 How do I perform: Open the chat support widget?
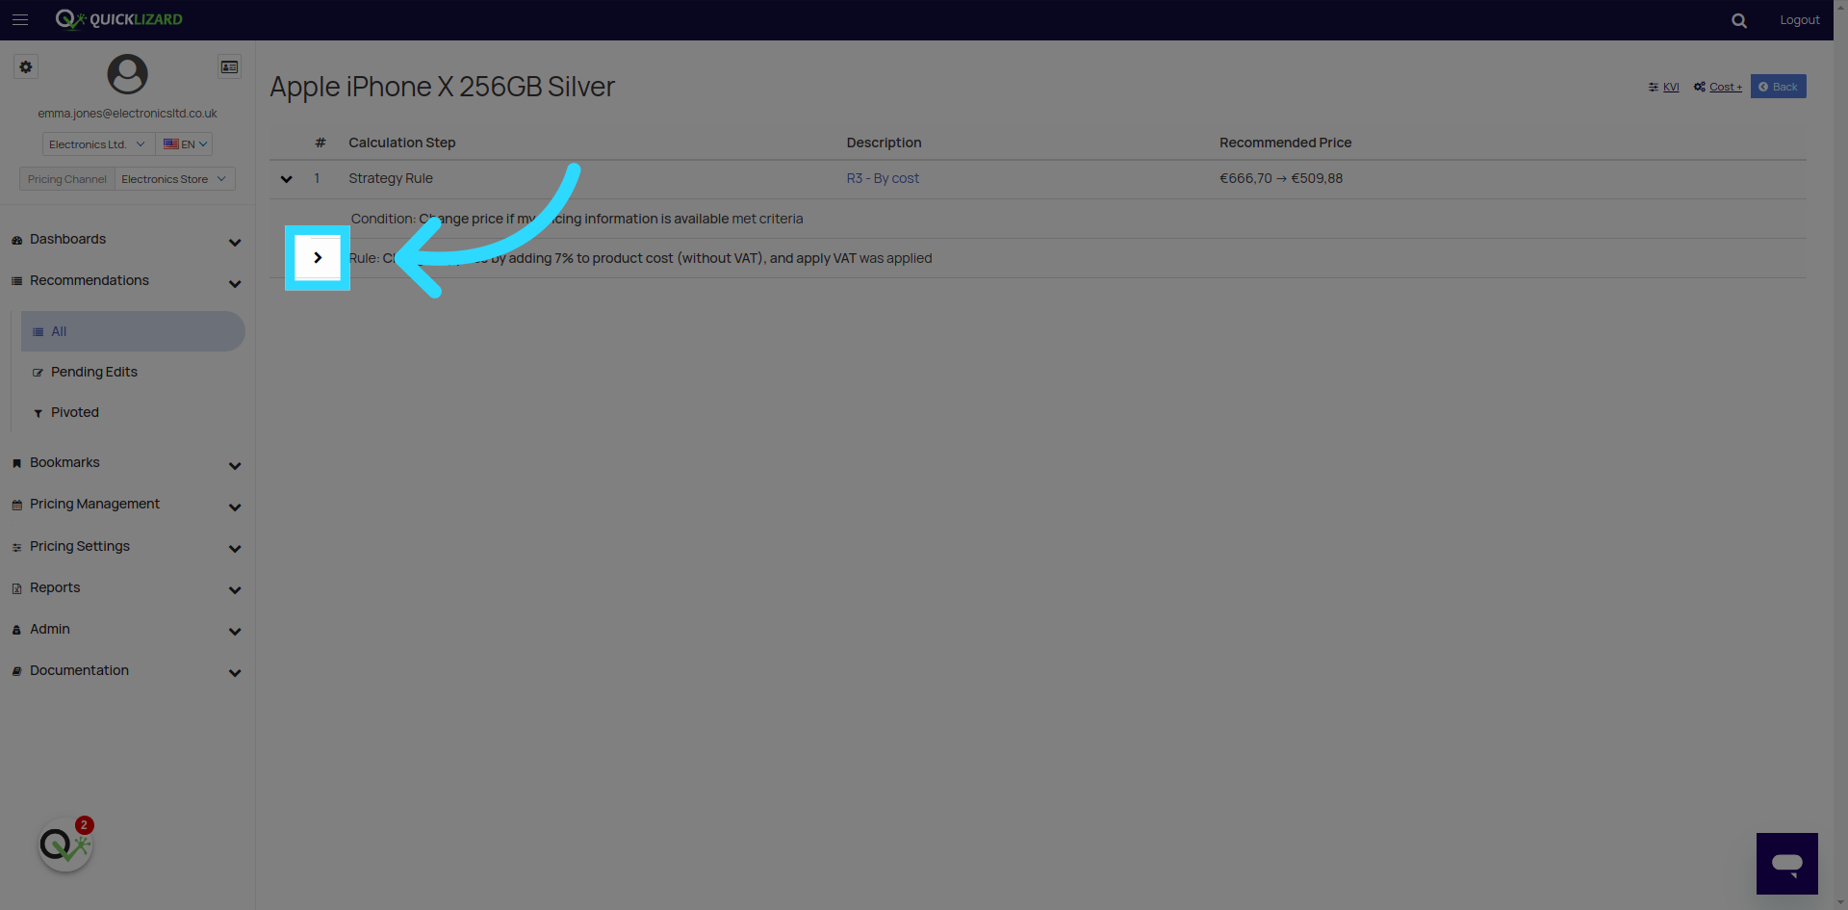1786,864
